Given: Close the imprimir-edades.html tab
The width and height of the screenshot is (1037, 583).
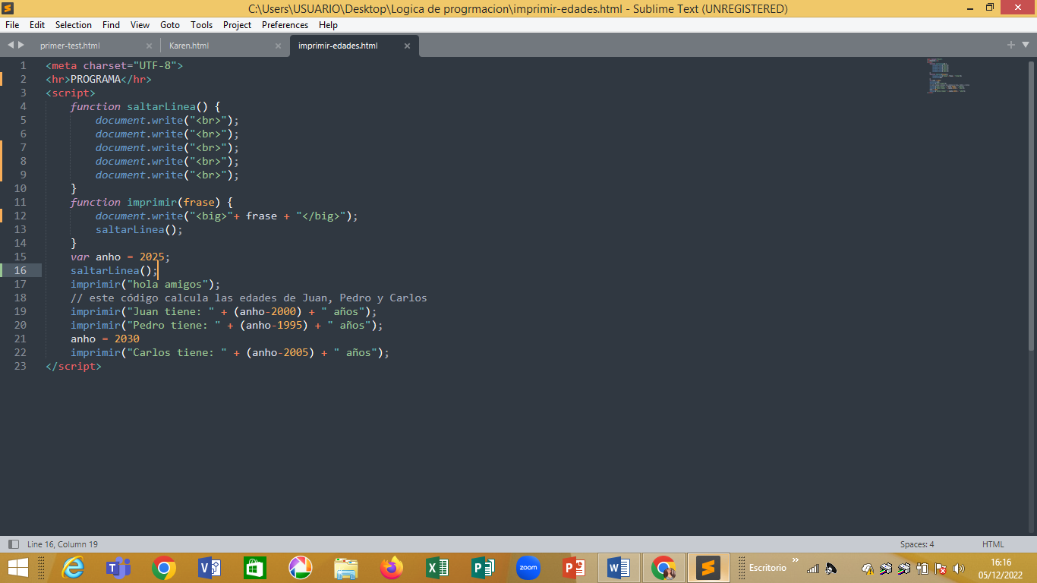Looking at the screenshot, I should [407, 46].
